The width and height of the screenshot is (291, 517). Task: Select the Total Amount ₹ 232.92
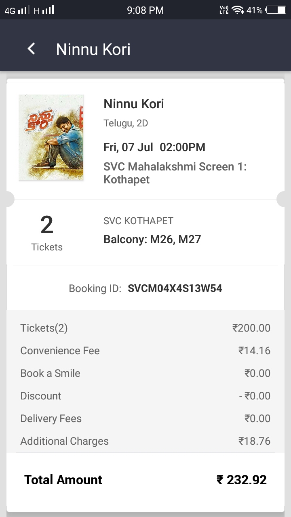coord(241,480)
